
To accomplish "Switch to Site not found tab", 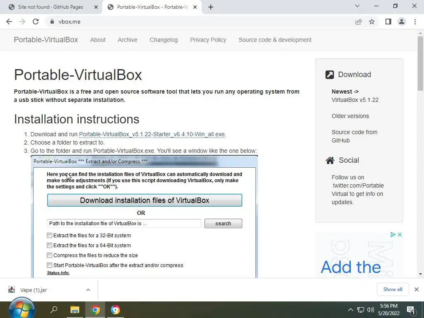I will click(51, 7).
